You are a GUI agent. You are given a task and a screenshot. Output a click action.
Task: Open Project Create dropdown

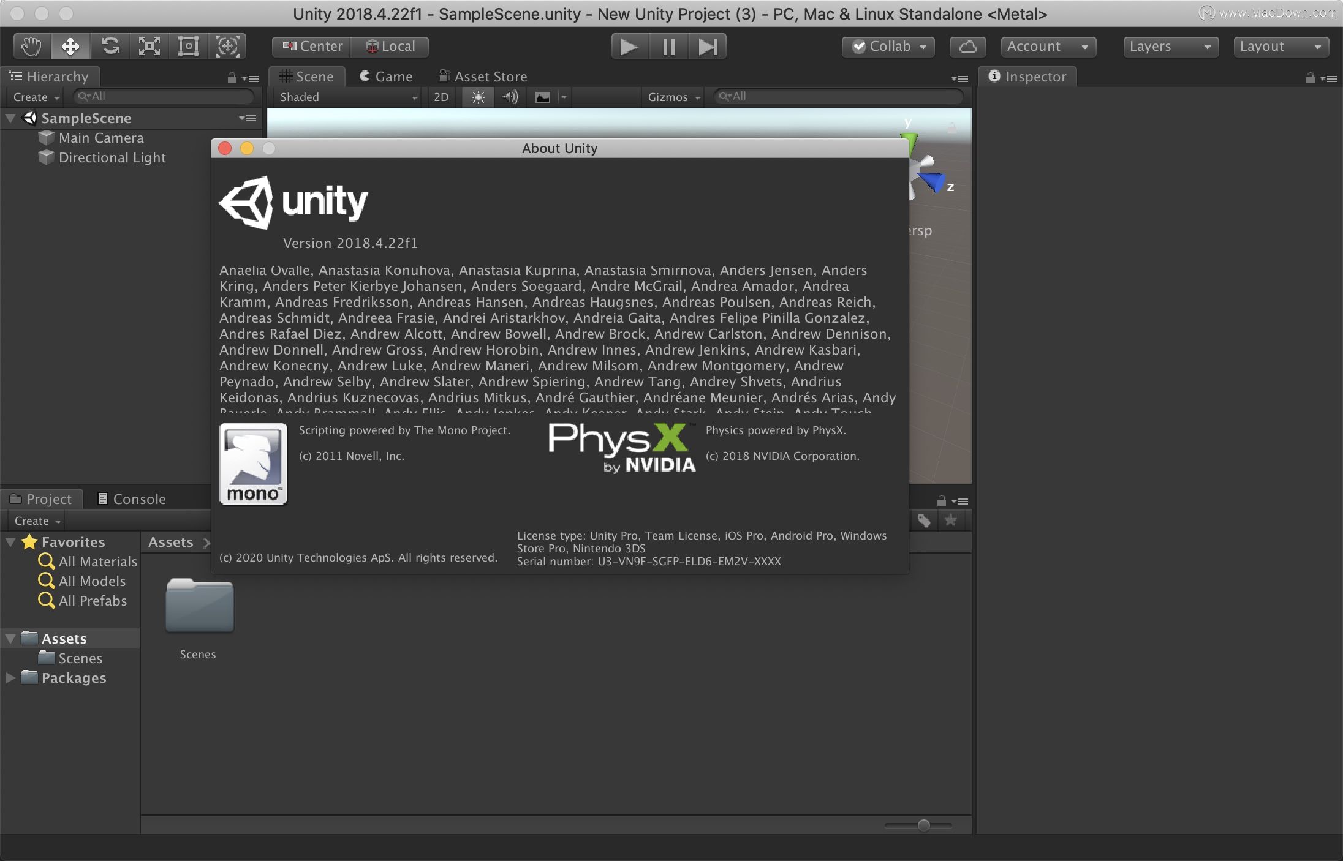click(37, 521)
